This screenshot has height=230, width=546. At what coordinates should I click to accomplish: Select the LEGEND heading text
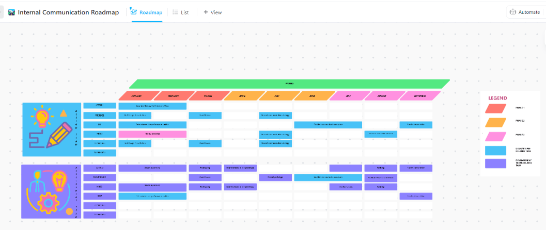tap(497, 98)
